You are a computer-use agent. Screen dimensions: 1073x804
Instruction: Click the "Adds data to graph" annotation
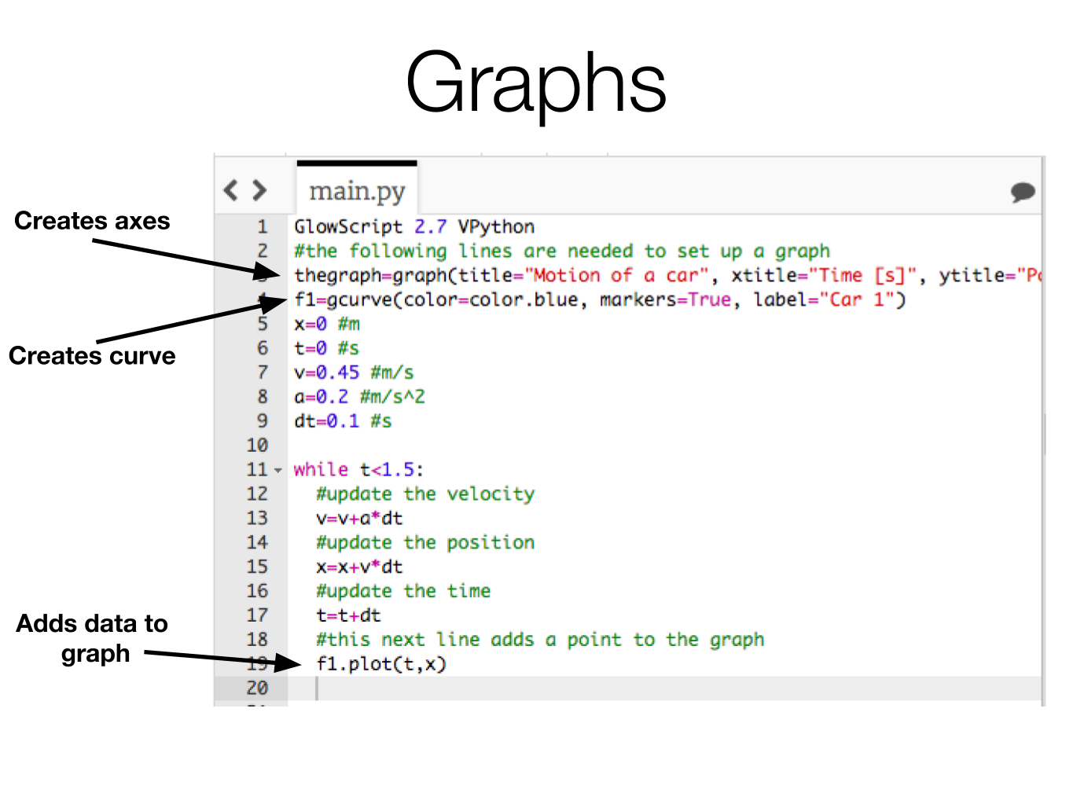pos(92,638)
